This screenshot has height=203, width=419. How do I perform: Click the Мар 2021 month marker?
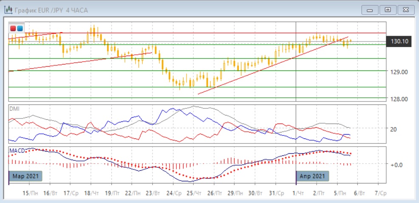coord(25,176)
